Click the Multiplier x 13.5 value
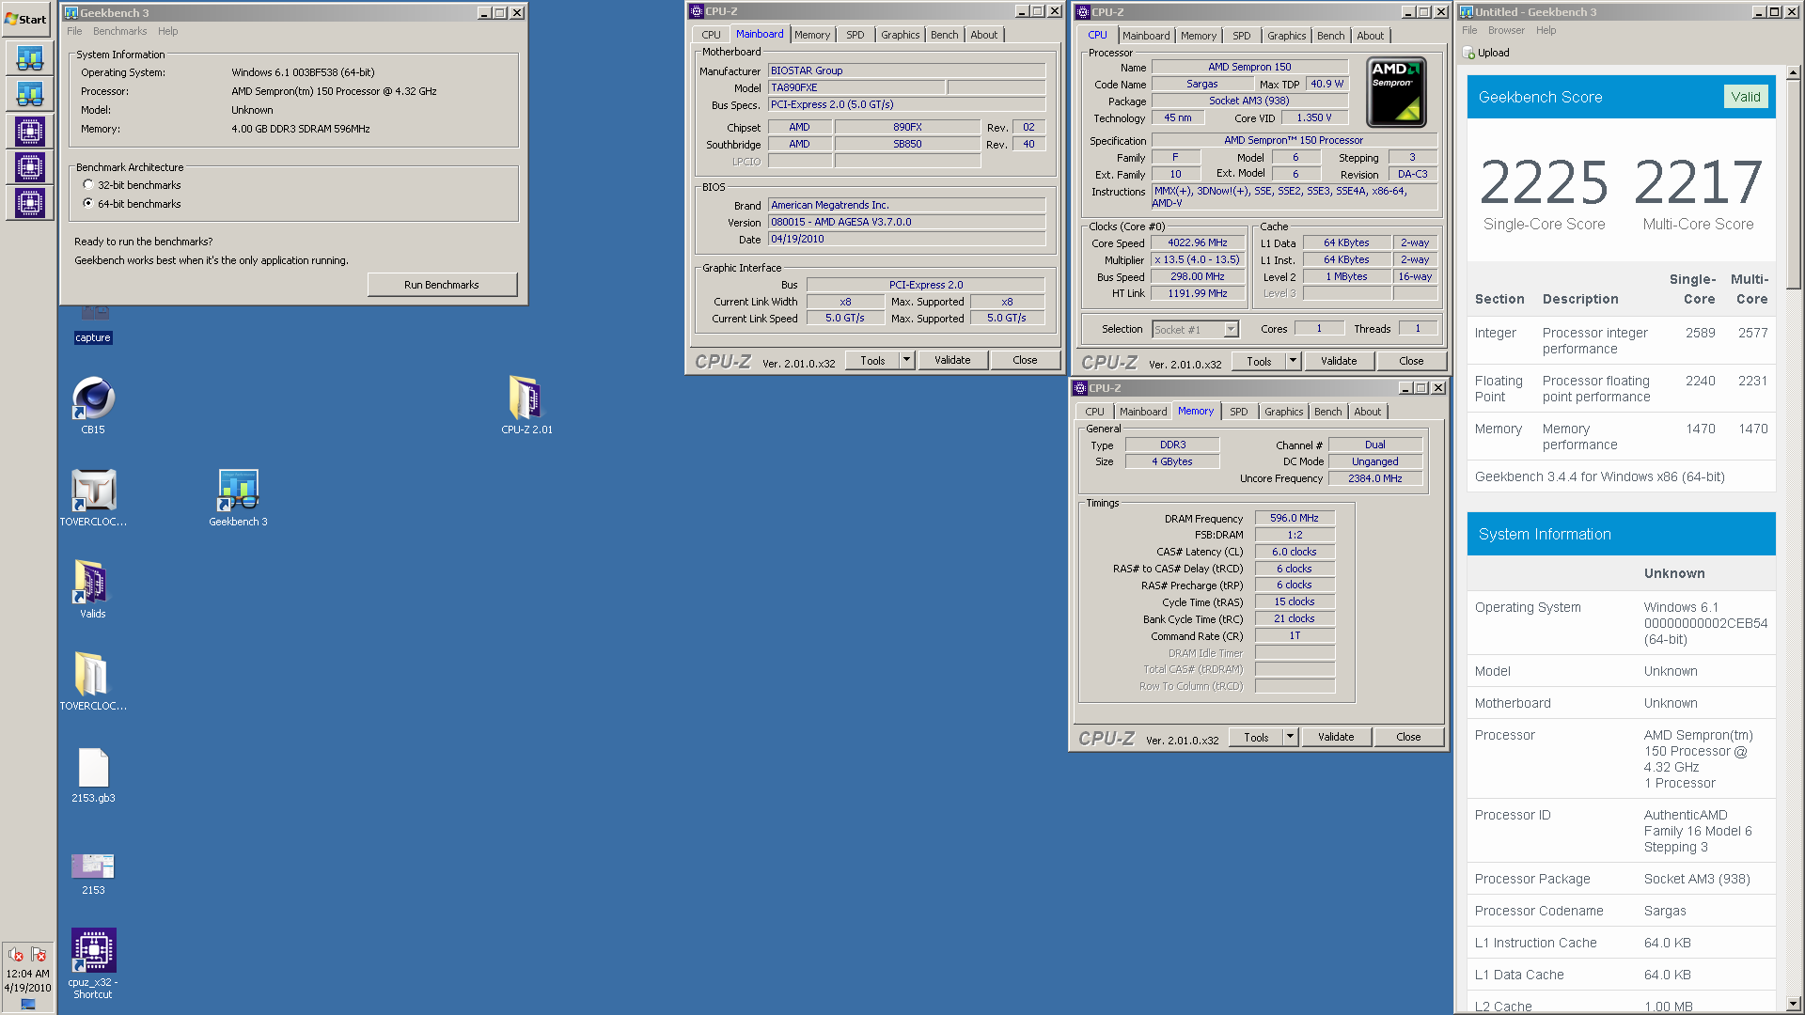Viewport: 1805px width, 1015px height. 1198,259
